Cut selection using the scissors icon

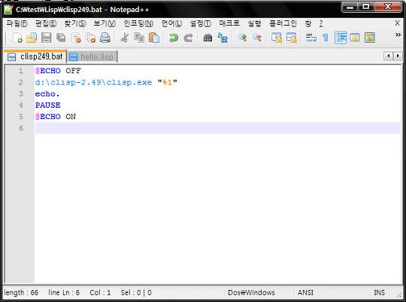[x=125, y=38]
